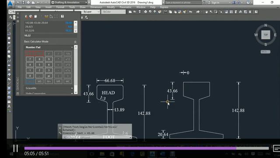Click the QuickCalc input field showing 10.22

(51, 36)
